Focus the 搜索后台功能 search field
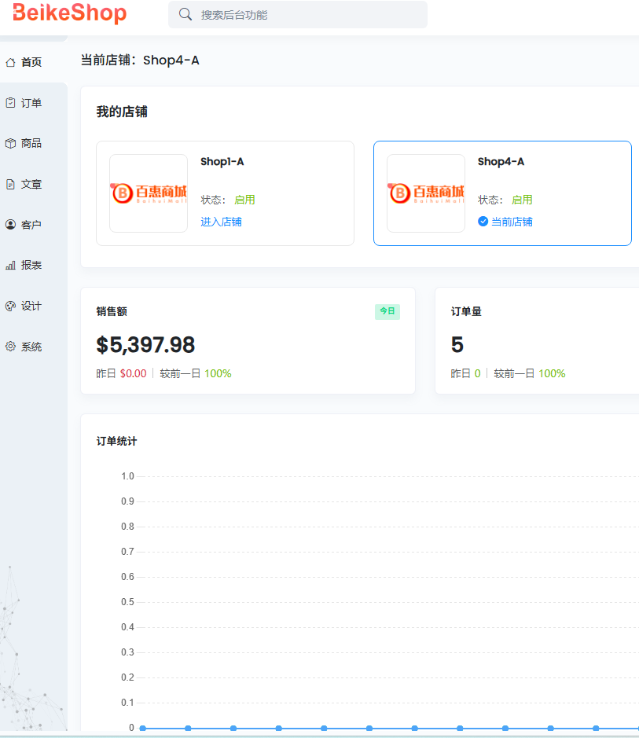This screenshot has height=738, width=639. point(307,14)
